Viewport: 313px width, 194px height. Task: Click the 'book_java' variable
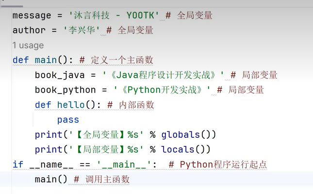pos(60,75)
